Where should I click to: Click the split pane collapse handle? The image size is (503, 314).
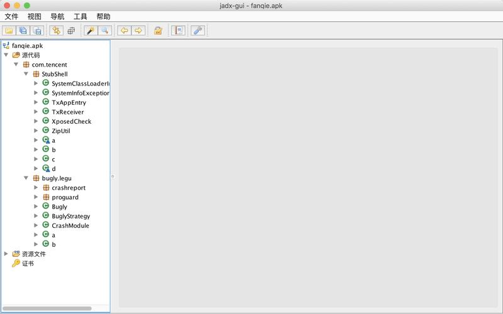click(113, 176)
